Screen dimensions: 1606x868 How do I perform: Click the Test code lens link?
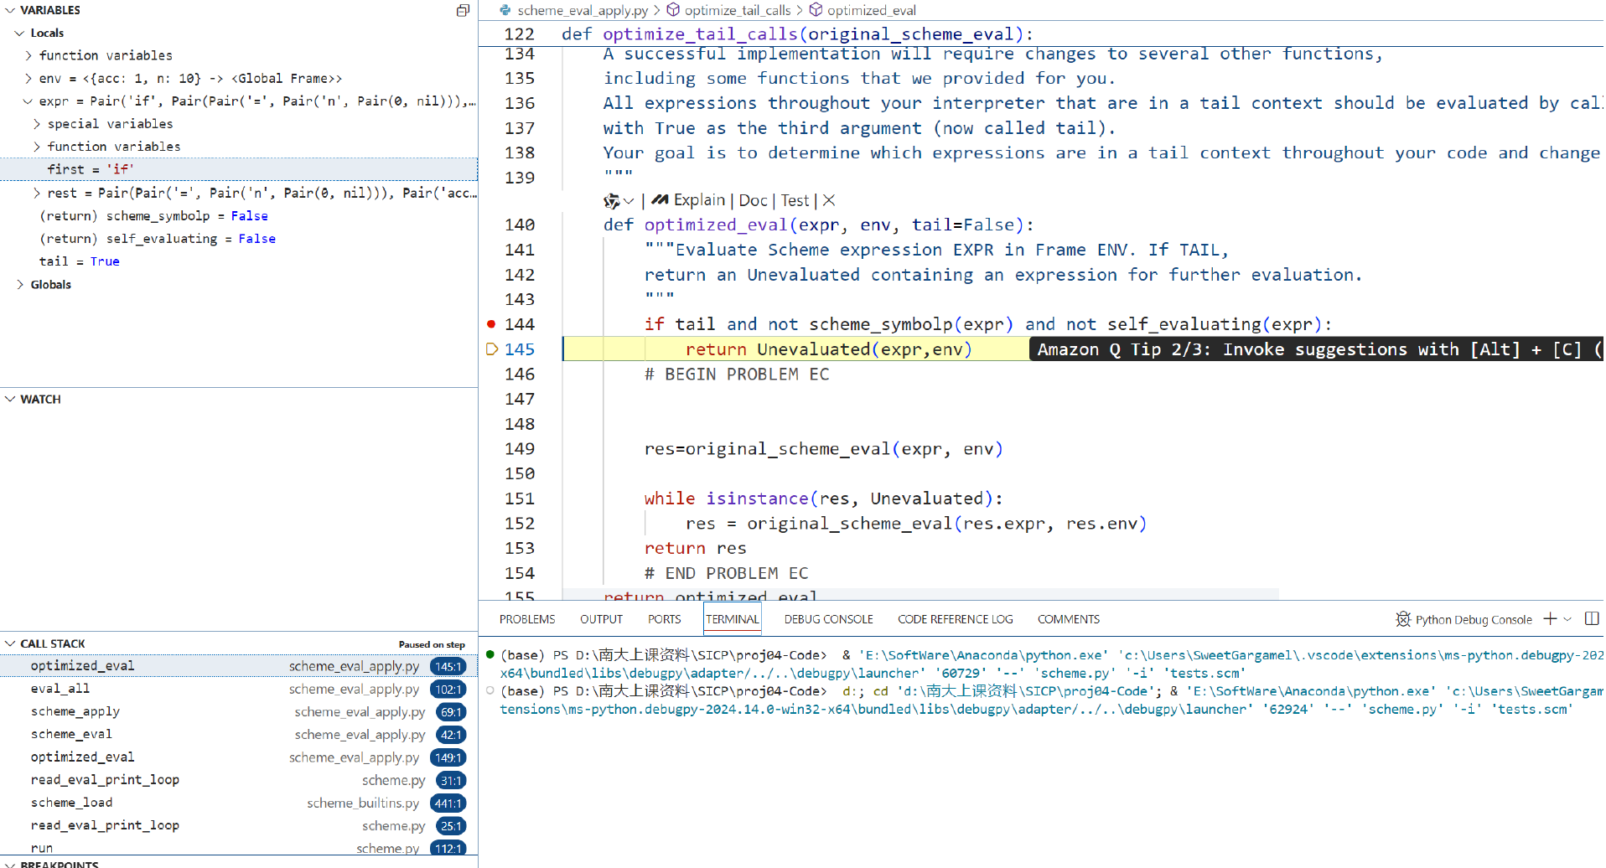pyautogui.click(x=795, y=200)
